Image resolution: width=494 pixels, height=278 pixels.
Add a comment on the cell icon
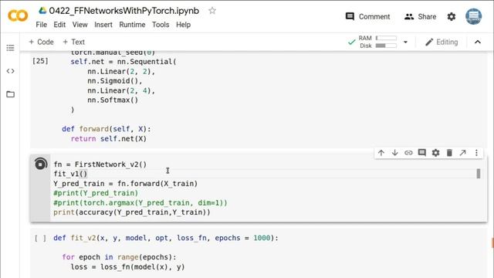coord(422,153)
